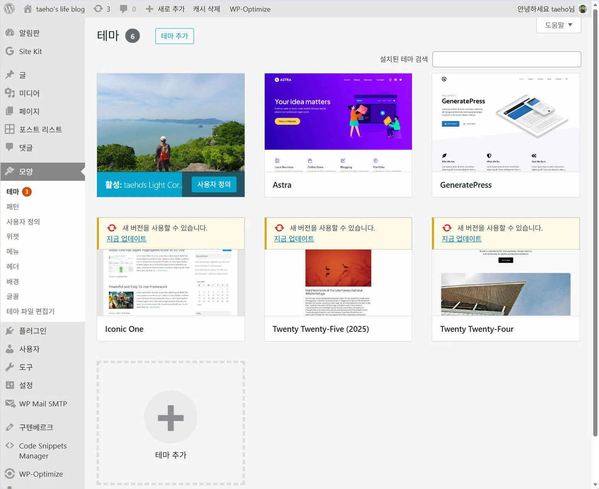This screenshot has width=599, height=489.
Task: Click the 모양 paintbrush icon
Action: (x=10, y=171)
